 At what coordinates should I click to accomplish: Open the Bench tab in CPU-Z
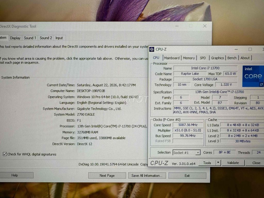pos(232,58)
